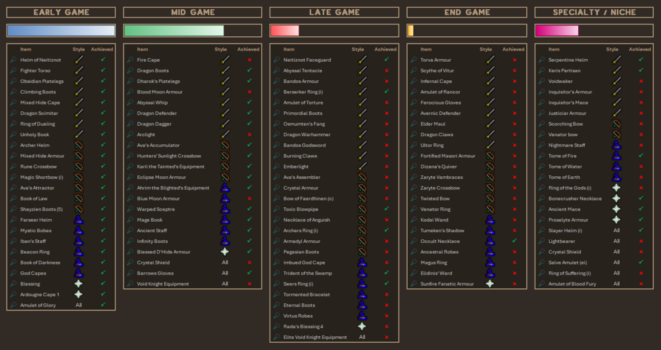Click the Dharok's Platelegs item name
Viewport: 661px width, 350px height.
[159, 82]
